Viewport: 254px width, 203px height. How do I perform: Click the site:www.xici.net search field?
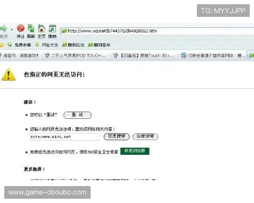coord(65,137)
